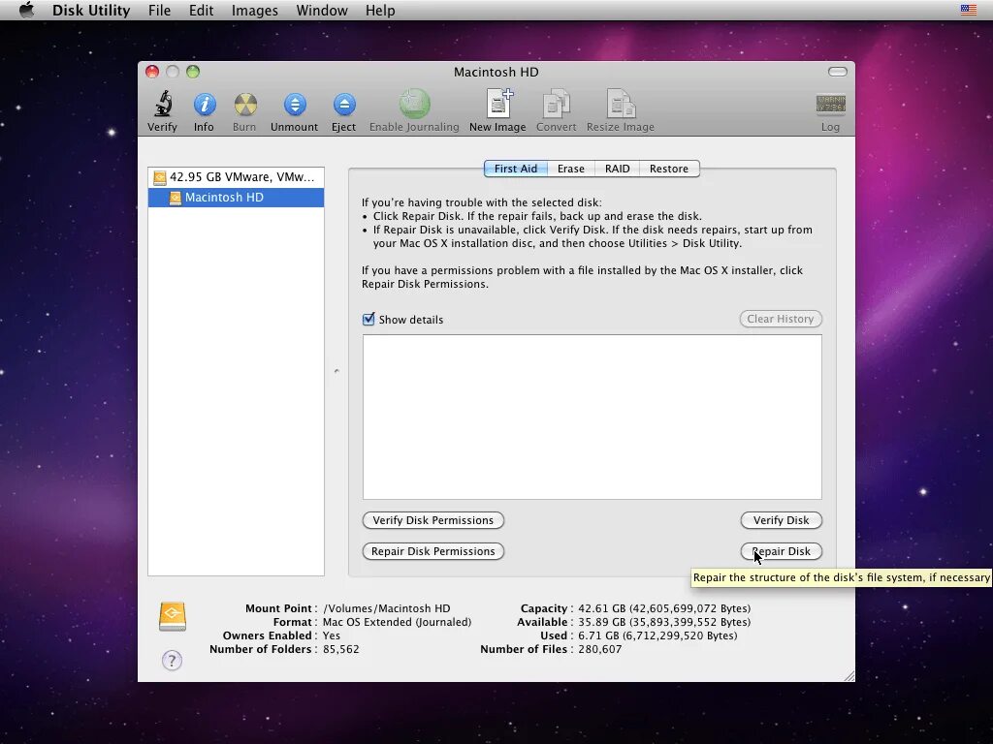
Task: Open the Disk Utility menu
Action: click(x=91, y=10)
